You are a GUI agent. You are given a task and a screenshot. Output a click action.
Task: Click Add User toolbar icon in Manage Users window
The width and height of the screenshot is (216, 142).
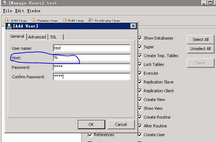coord(7,20)
